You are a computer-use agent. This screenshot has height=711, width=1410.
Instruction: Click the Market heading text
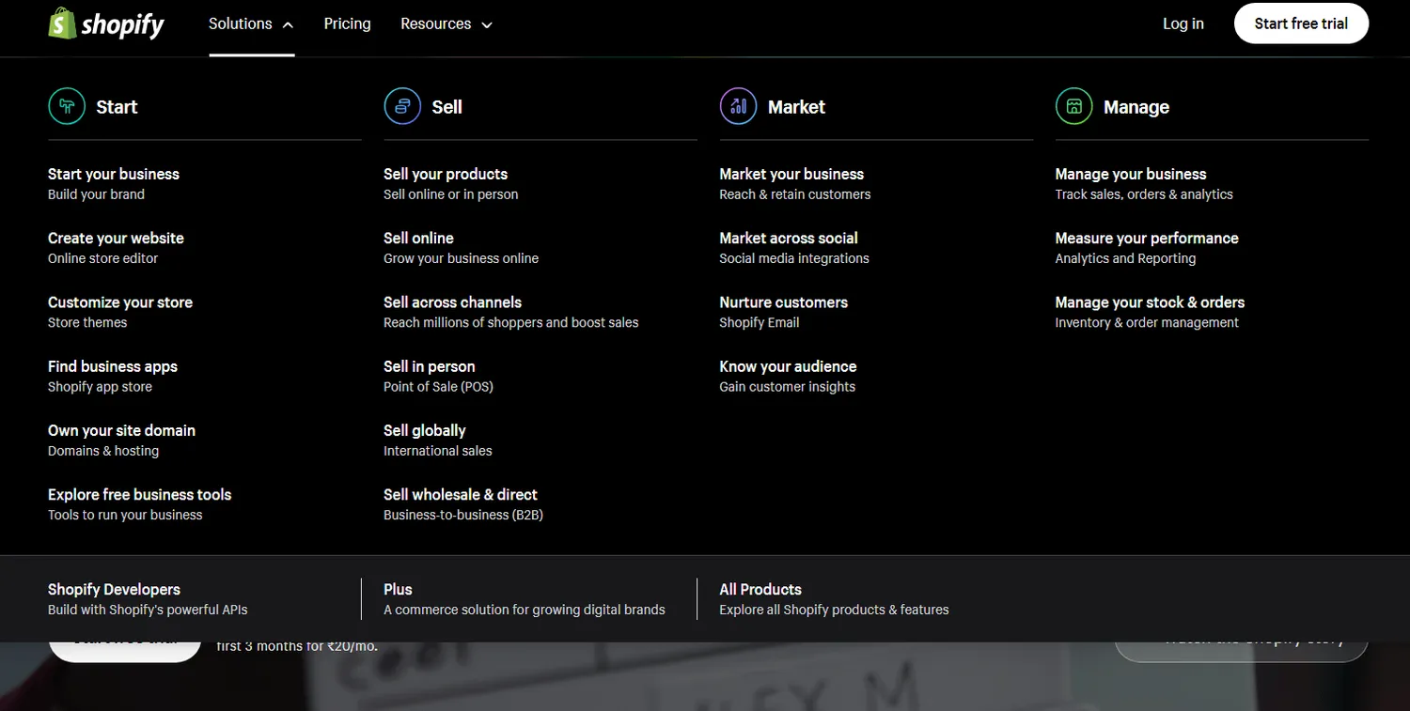coord(796,107)
